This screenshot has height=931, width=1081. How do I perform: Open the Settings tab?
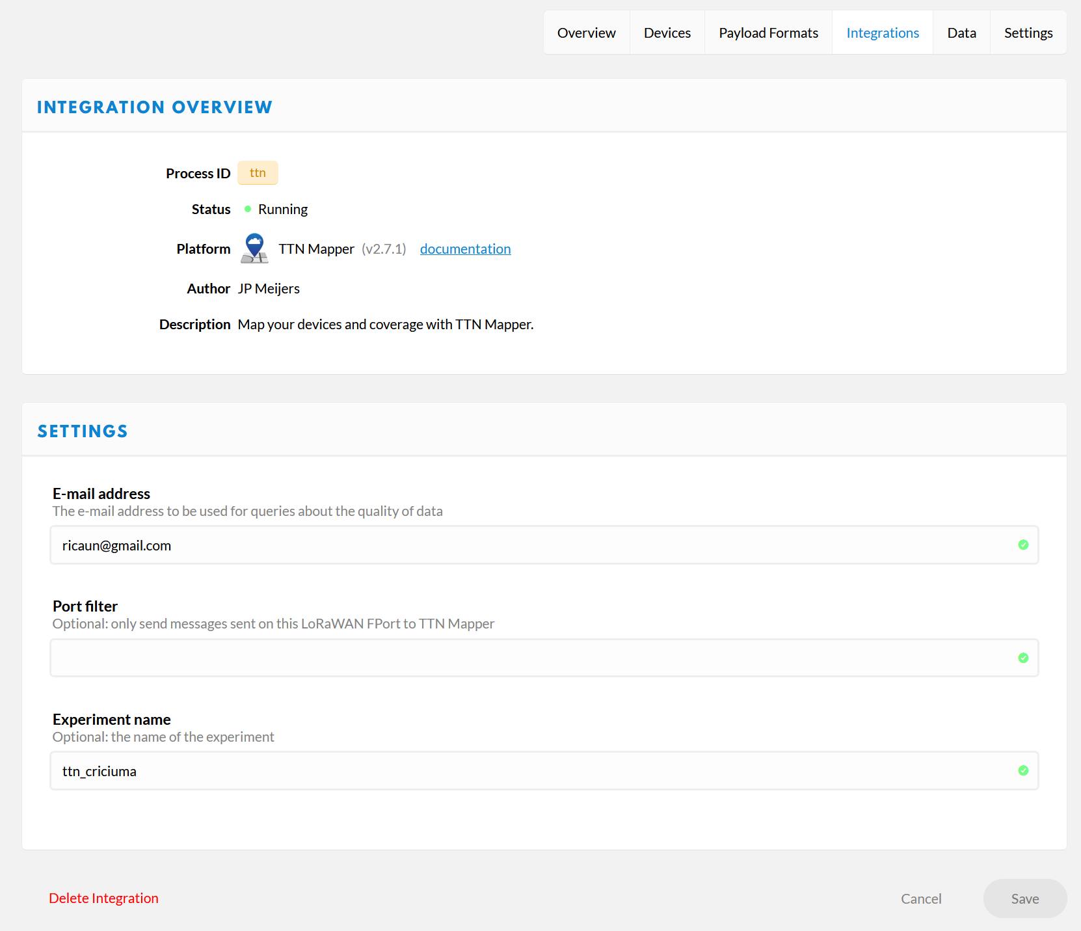[x=1028, y=33]
